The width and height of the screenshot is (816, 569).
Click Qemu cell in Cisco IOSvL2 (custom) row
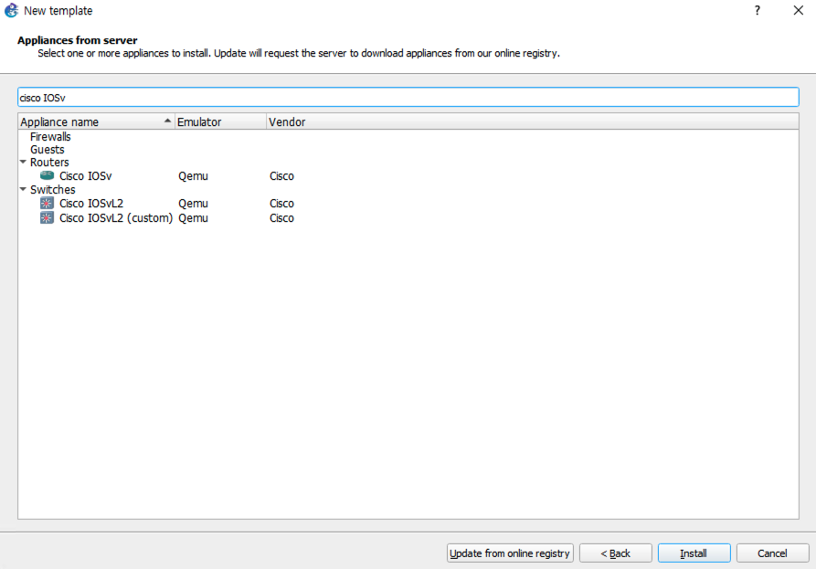click(193, 218)
